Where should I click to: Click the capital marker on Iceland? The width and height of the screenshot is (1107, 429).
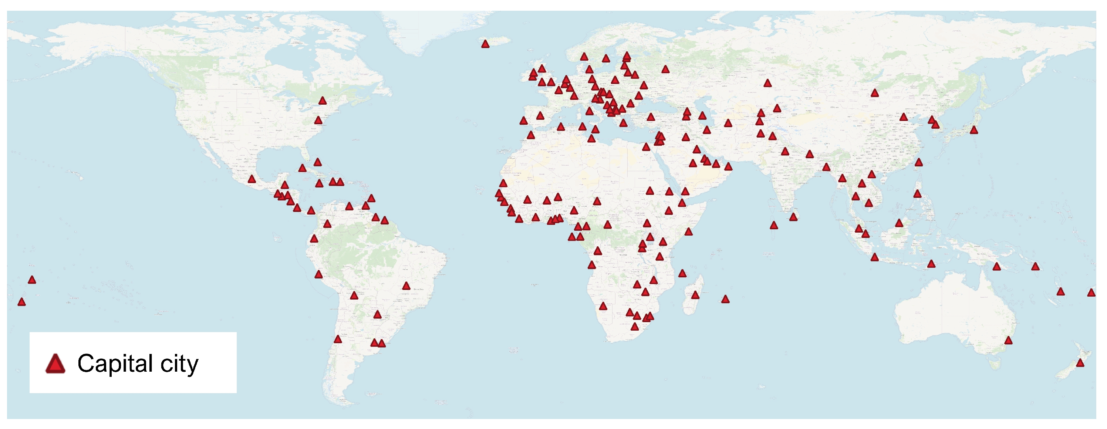485,44
